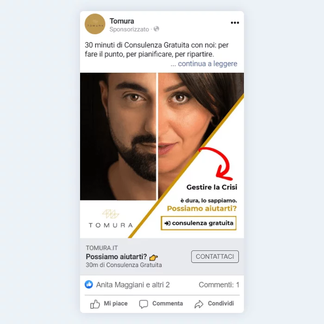Click the ad image with two faces
Image resolution: width=324 pixels, height=324 pixels.
[162, 156]
